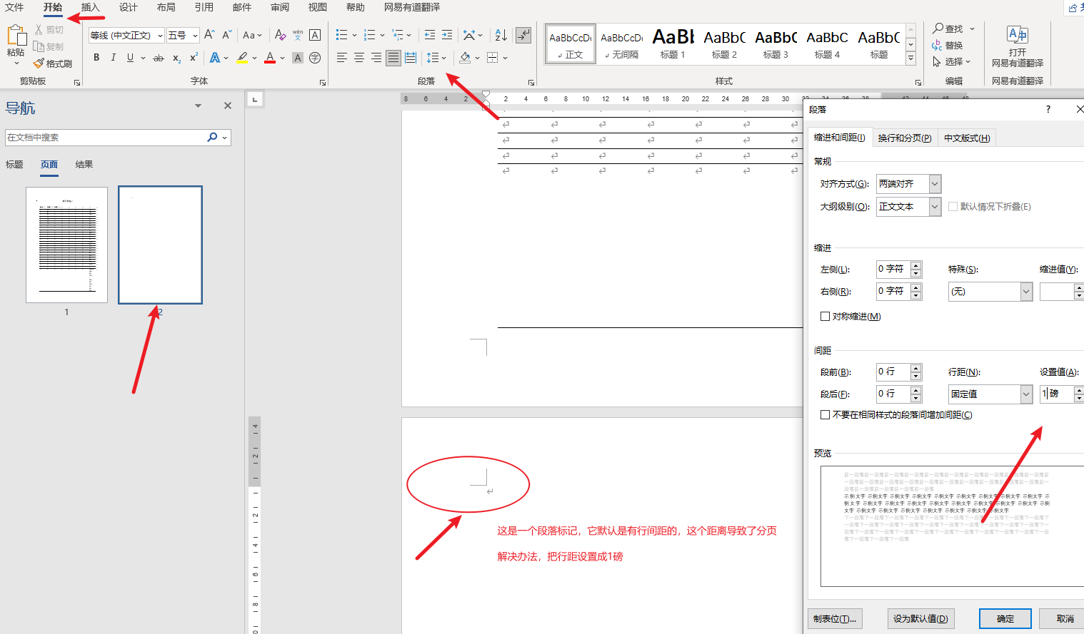This screenshot has height=634, width=1084.
Task: Apply superscript formatting
Action: [x=194, y=58]
